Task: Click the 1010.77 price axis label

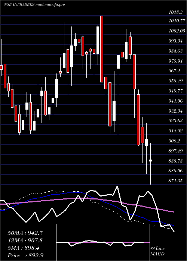Action: pyautogui.click(x=177, y=21)
